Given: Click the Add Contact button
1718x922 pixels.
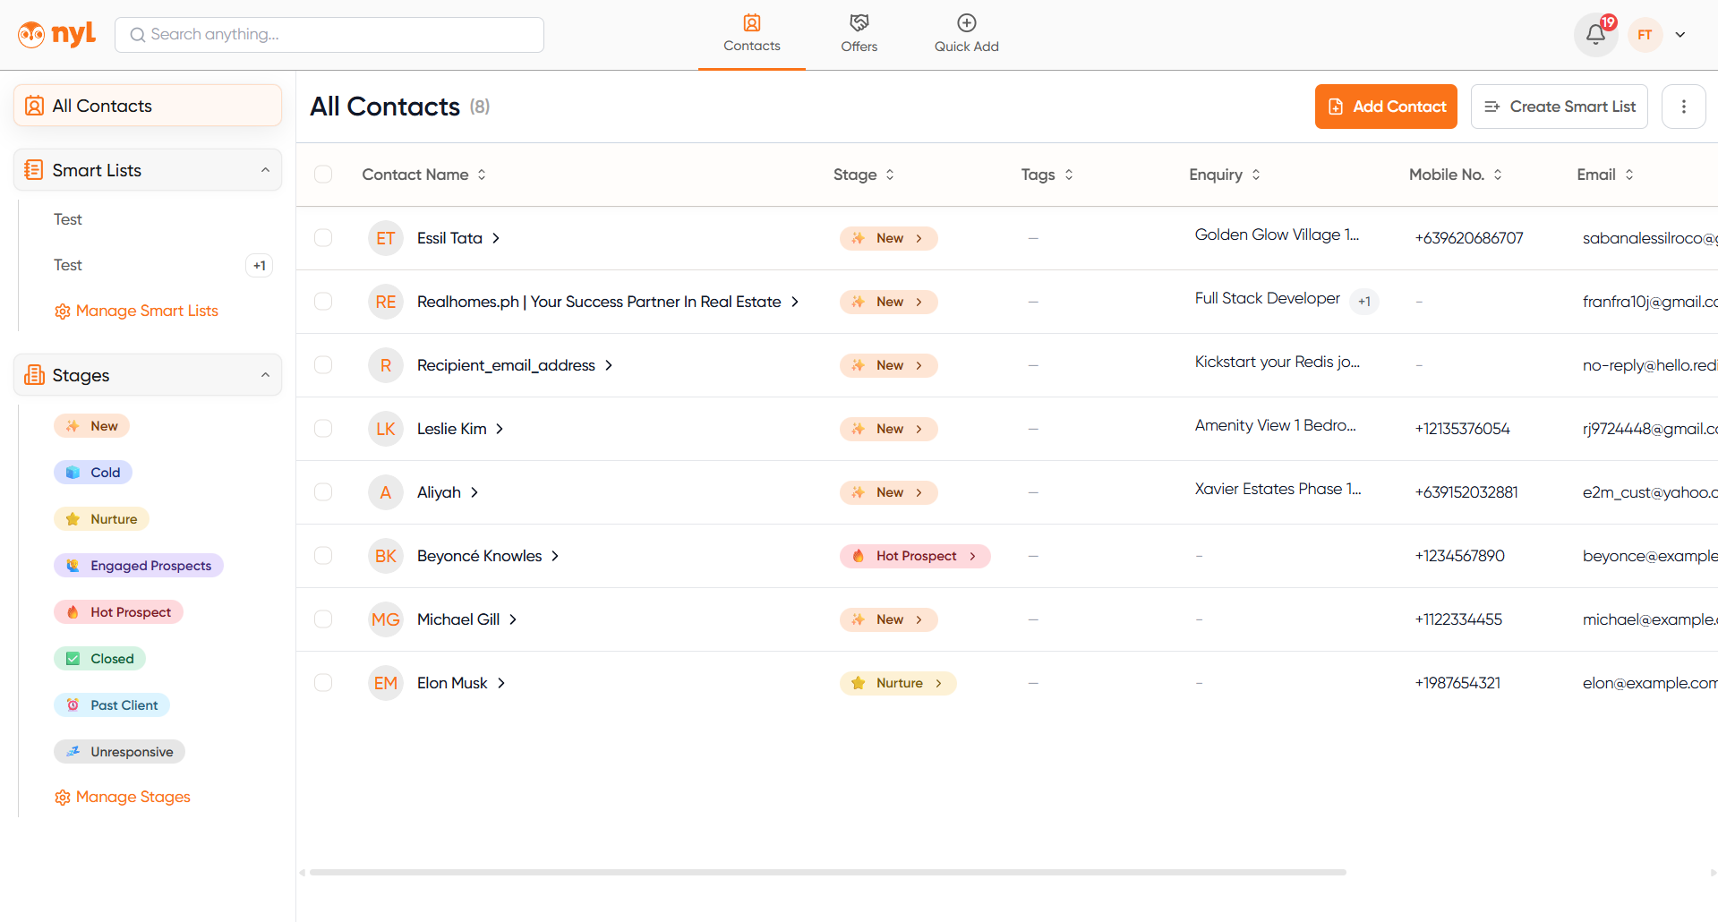Looking at the screenshot, I should [x=1385, y=107].
